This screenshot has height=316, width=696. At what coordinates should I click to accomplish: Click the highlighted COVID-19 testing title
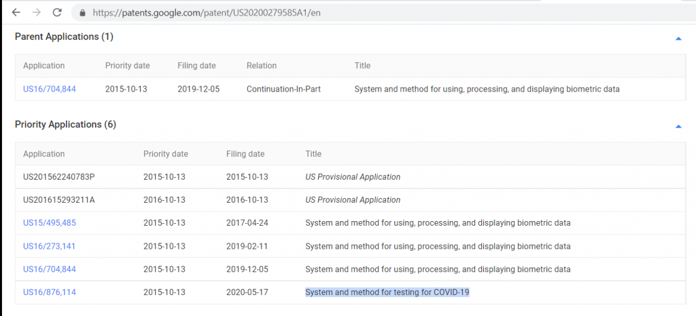(x=387, y=292)
